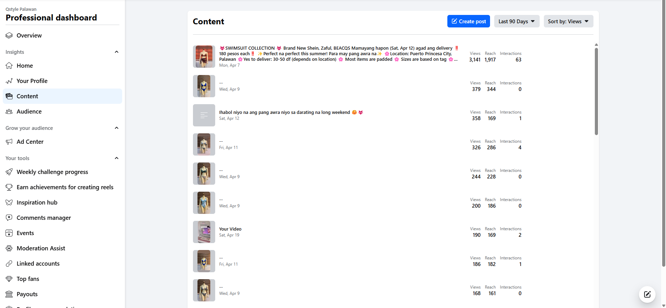This screenshot has height=308, width=666.
Task: Open the Your Video thumbnail
Action: point(204,232)
